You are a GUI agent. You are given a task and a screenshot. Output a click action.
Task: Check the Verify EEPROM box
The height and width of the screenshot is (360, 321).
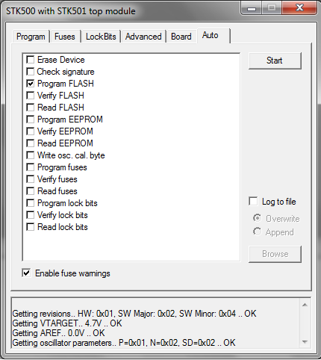click(x=31, y=131)
